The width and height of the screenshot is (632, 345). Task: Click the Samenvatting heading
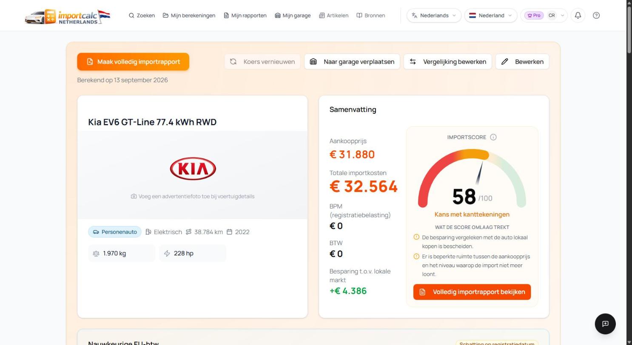[353, 110]
